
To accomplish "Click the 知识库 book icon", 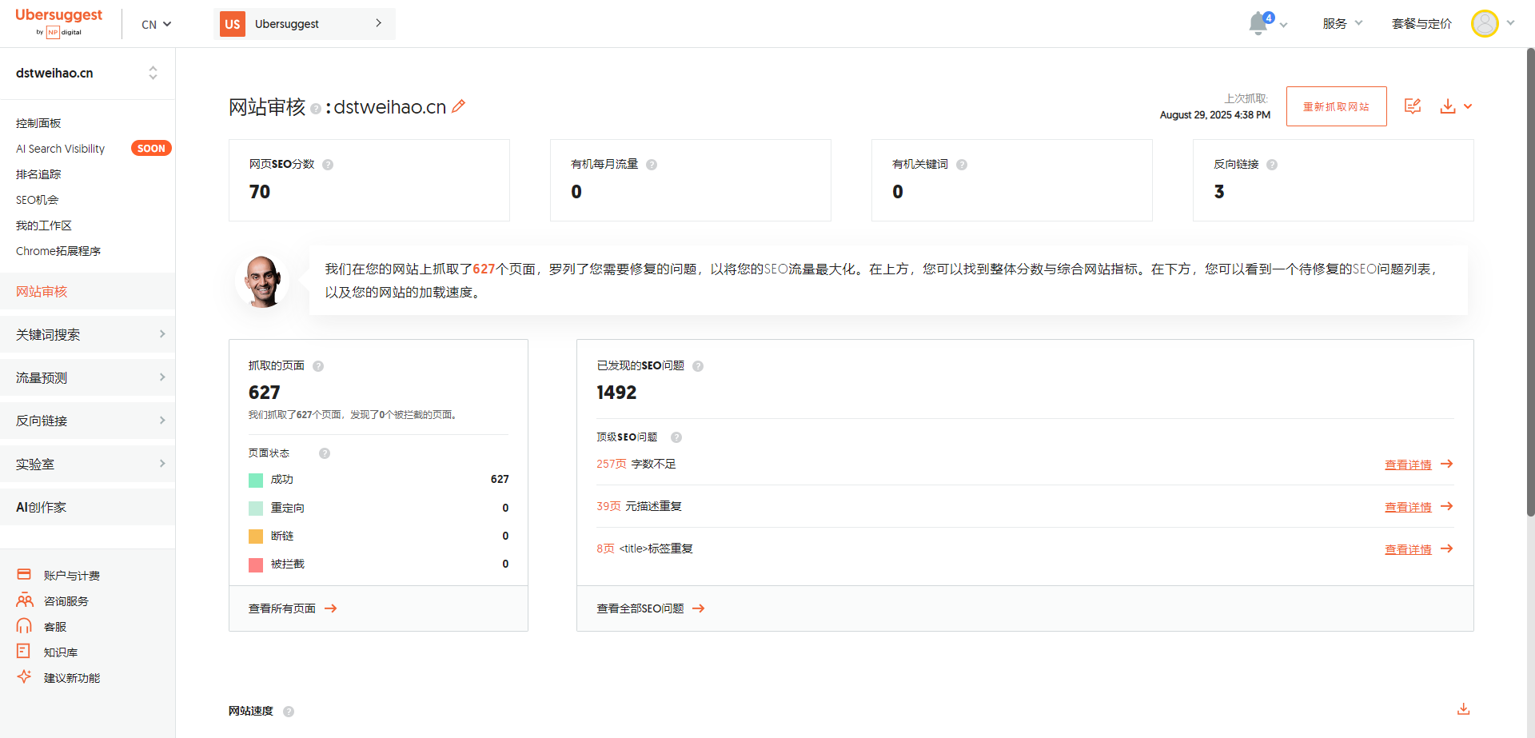I will pos(24,651).
